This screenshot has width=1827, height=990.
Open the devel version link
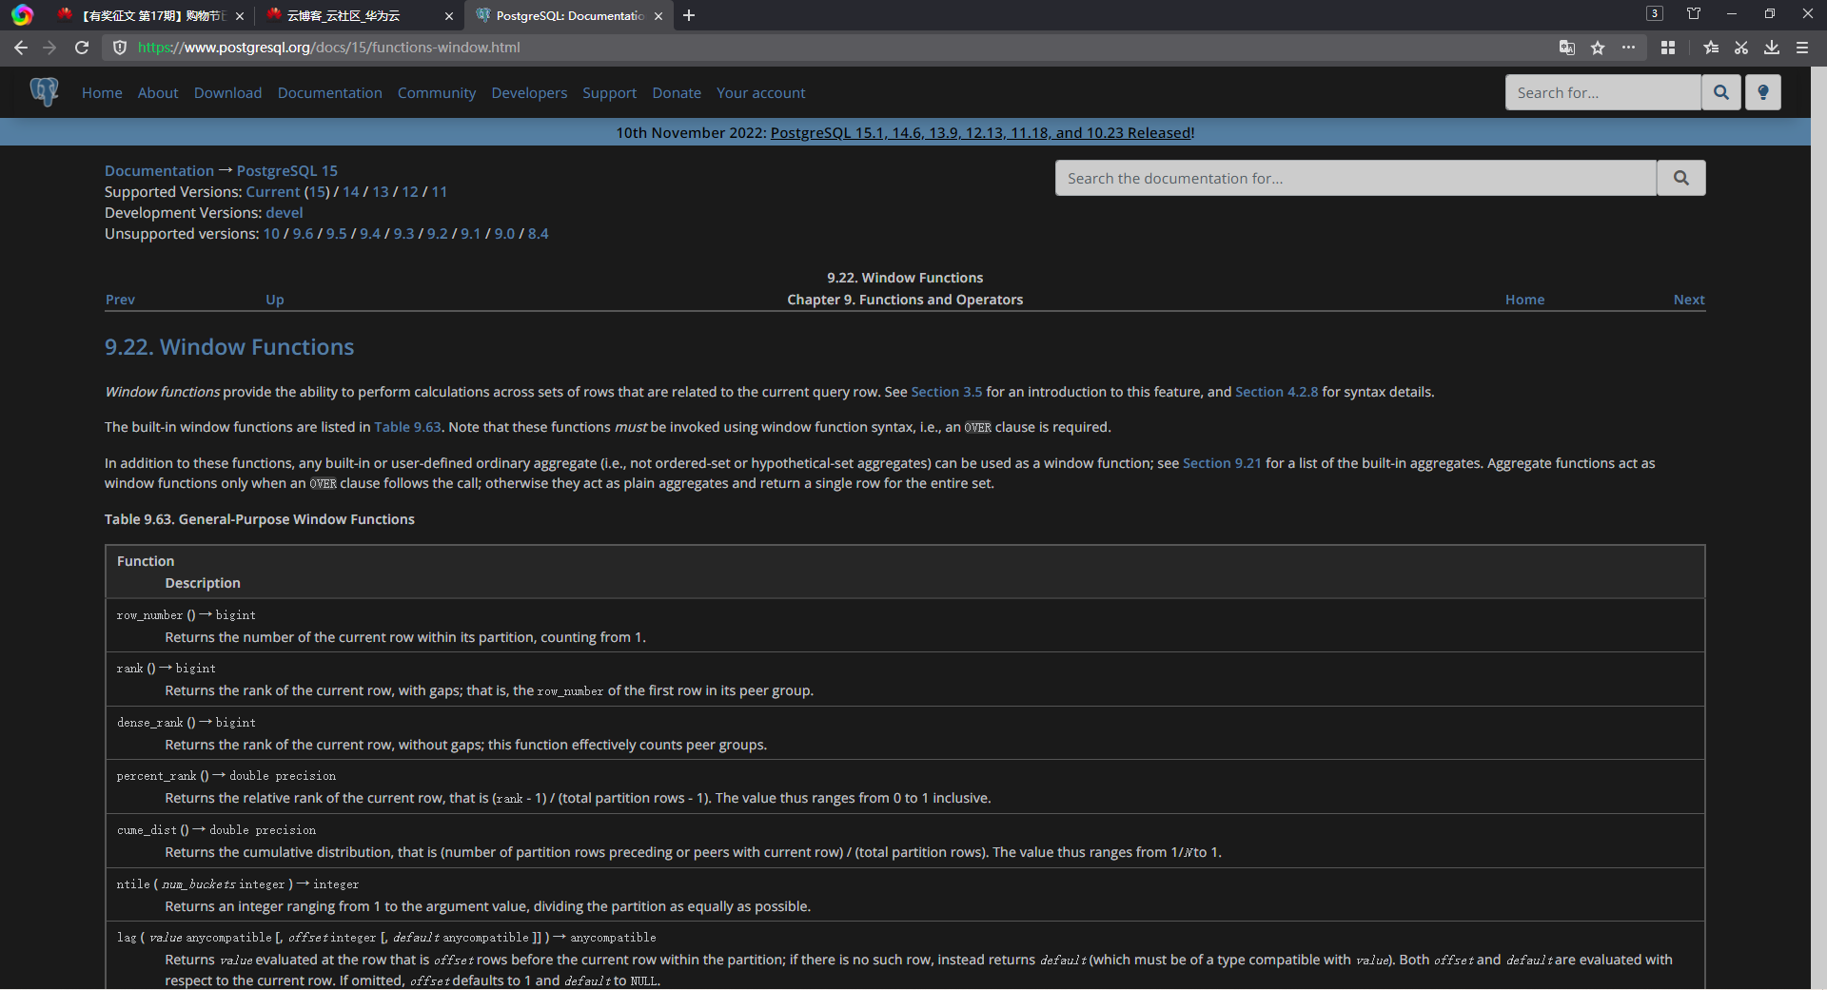pyautogui.click(x=285, y=212)
